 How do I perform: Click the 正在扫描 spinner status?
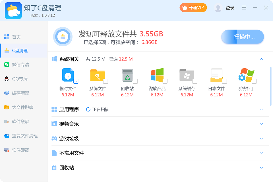pyautogui.click(x=98, y=109)
